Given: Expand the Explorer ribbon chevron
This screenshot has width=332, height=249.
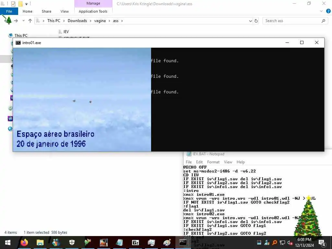Looking at the screenshot, I should (321, 11).
